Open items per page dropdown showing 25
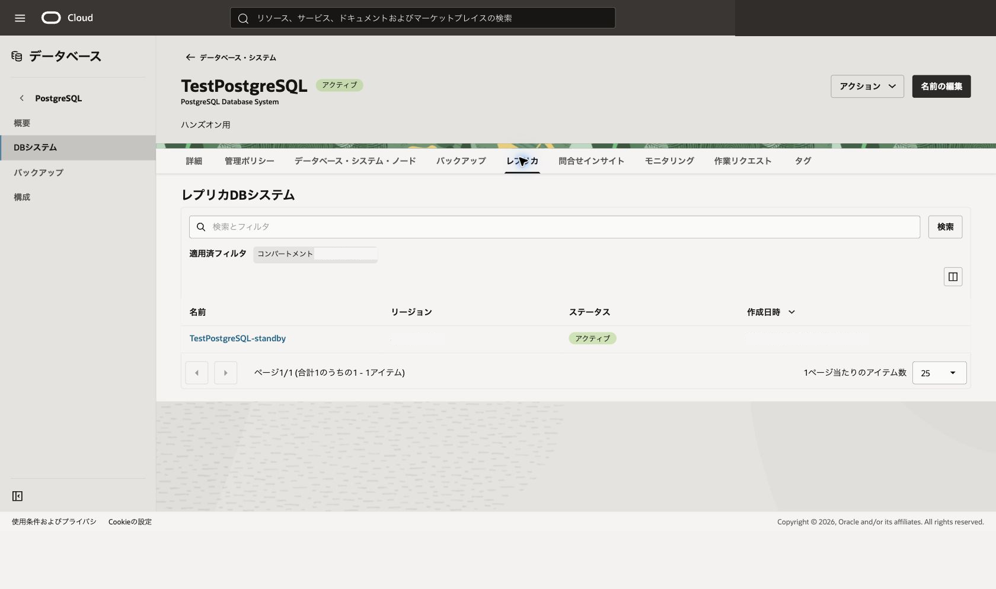Image resolution: width=996 pixels, height=589 pixels. click(939, 373)
